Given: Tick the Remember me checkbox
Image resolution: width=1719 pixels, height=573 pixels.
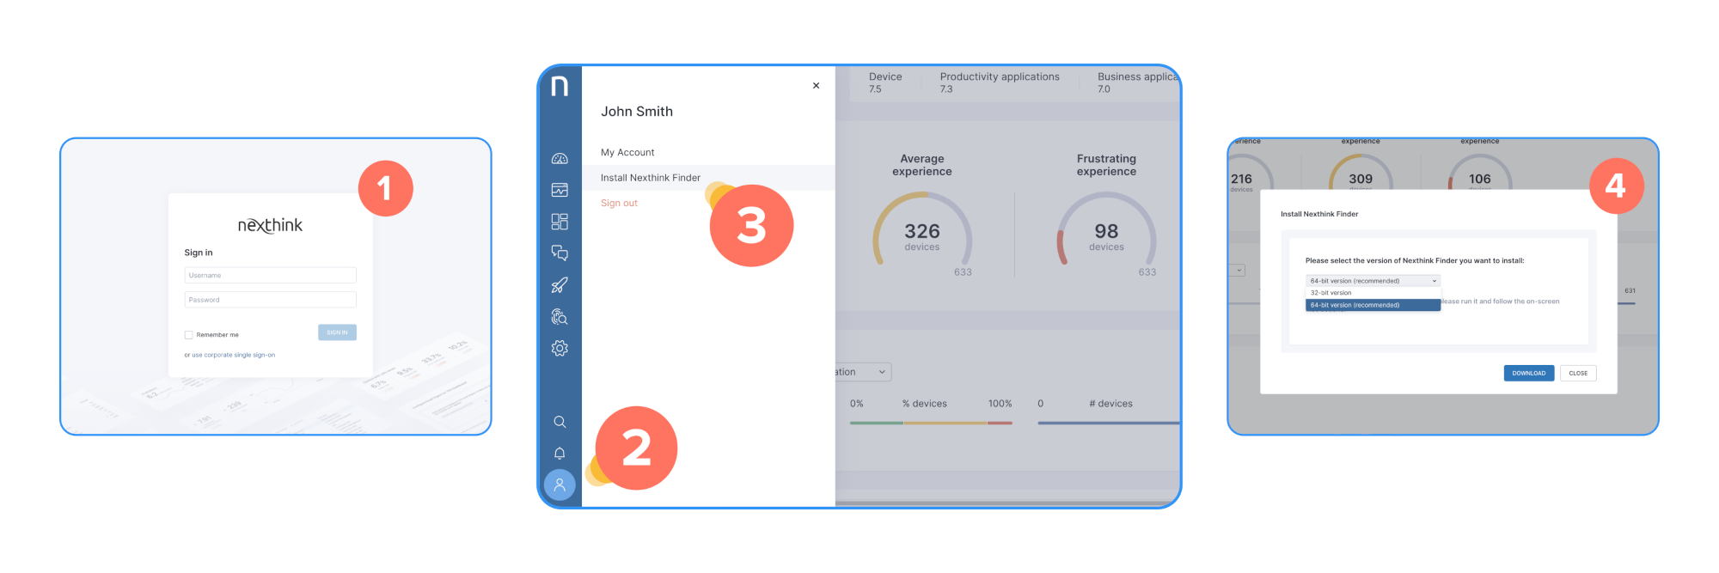Looking at the screenshot, I should (x=189, y=335).
